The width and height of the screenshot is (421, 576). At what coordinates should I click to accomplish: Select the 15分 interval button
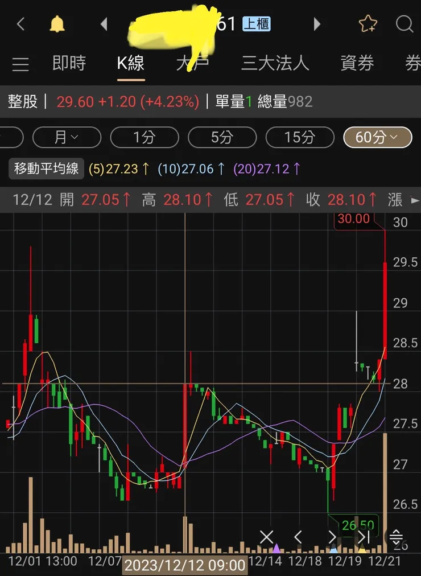300,137
